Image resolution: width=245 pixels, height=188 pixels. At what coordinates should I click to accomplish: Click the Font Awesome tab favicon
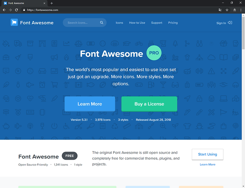tap(5, 3)
